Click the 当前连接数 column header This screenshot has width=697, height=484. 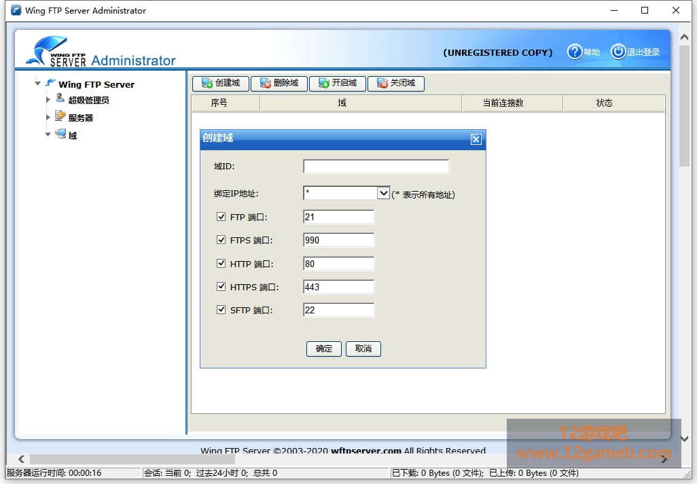512,103
